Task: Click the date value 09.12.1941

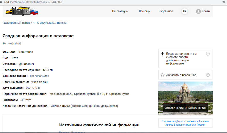Action: click(33, 88)
